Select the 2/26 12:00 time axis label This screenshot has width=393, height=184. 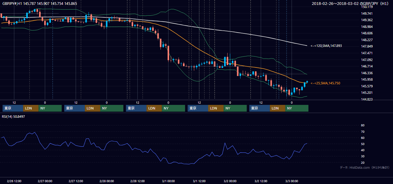[14, 181]
